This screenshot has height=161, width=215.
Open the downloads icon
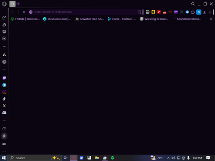[x=204, y=12]
